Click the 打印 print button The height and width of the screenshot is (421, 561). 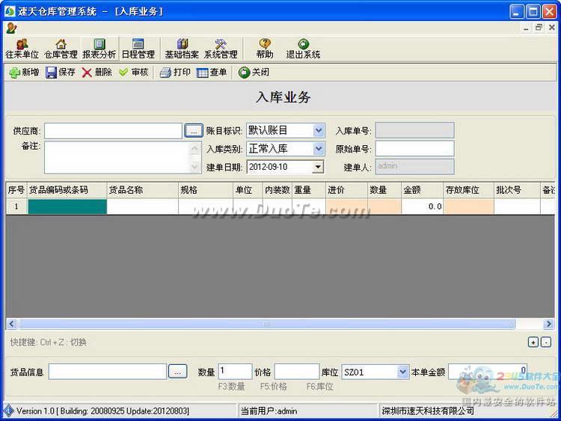click(x=175, y=73)
